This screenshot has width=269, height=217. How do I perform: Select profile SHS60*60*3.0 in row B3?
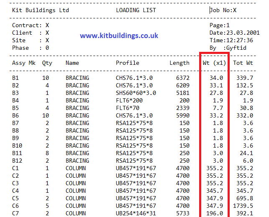pos(136,93)
